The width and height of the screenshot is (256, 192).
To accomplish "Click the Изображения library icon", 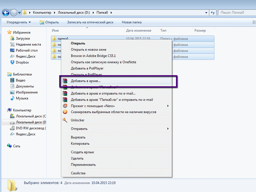I will coord(12,92).
